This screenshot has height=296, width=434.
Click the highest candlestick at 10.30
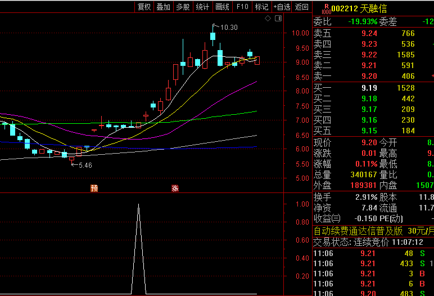pos(213,35)
